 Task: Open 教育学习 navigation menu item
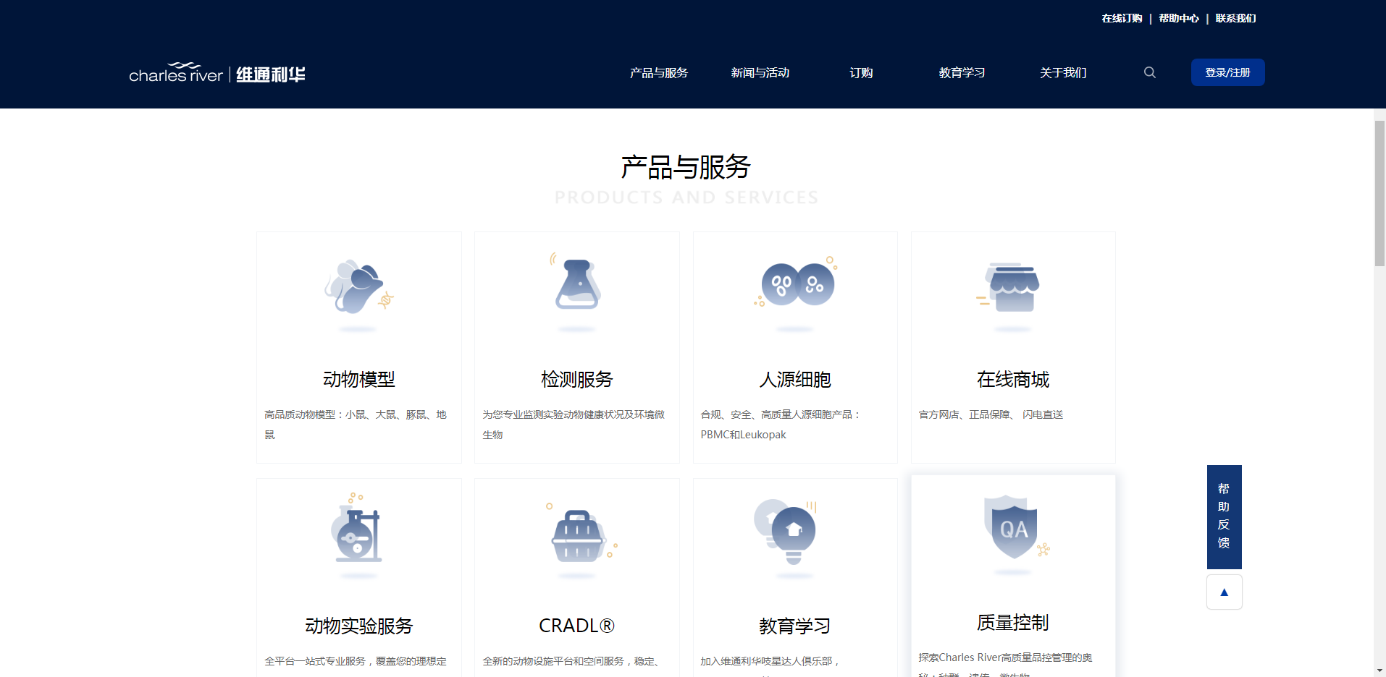[x=962, y=73]
